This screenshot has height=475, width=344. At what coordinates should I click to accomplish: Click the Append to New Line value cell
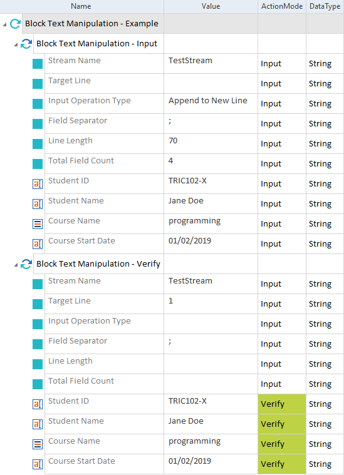click(211, 104)
